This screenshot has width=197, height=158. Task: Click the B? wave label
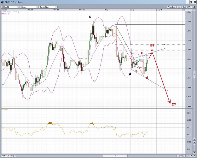[x=152, y=46]
